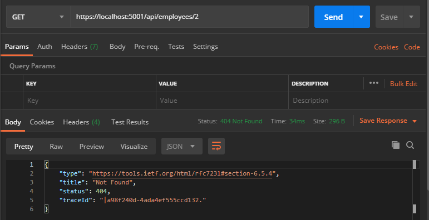This screenshot has width=429, height=220.
Task: Toggle line wrap in the response viewer
Action: pos(216,146)
